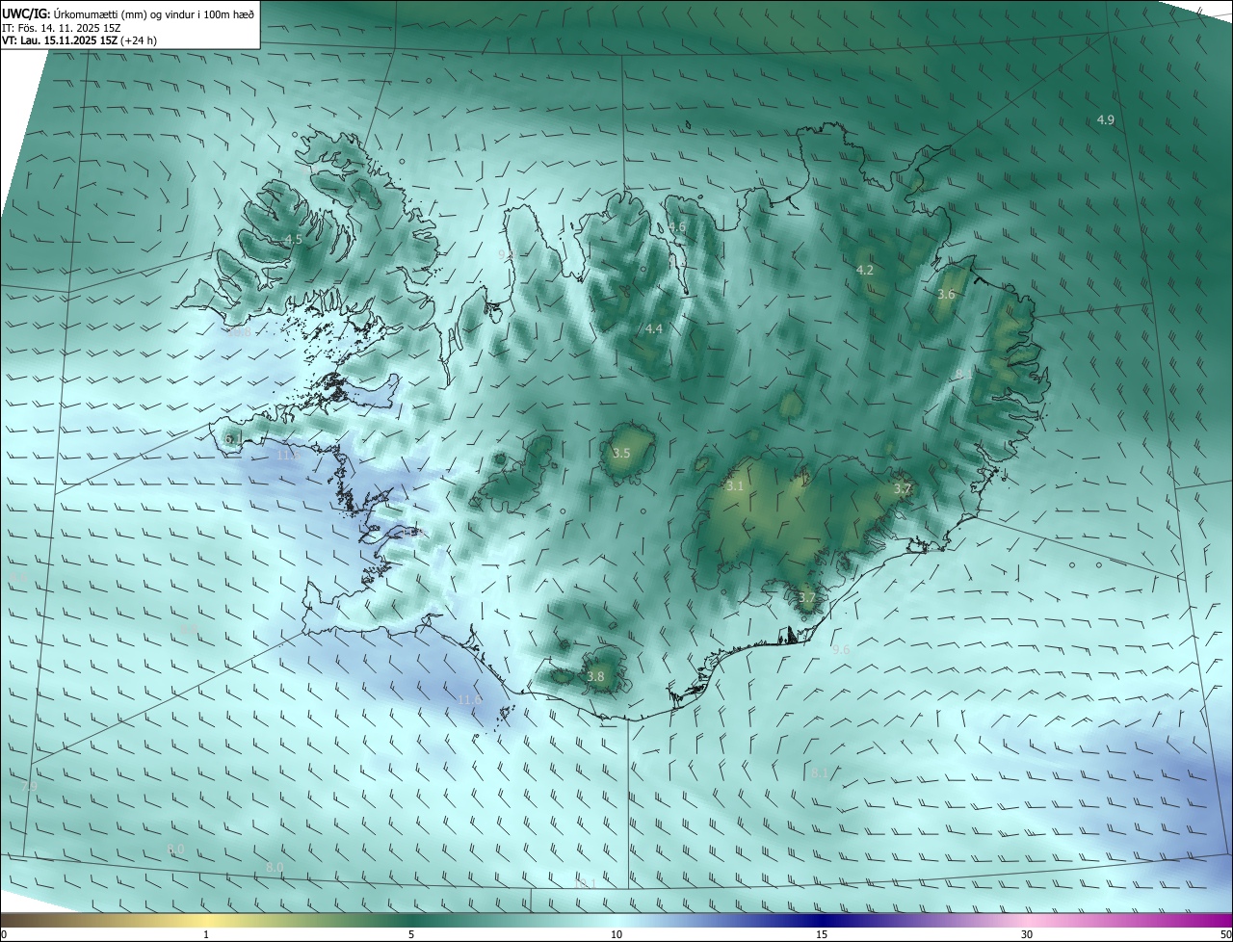Viewport: 1233px width, 942px height.
Task: Click the 1 label on the colour scale
Action: (x=206, y=934)
